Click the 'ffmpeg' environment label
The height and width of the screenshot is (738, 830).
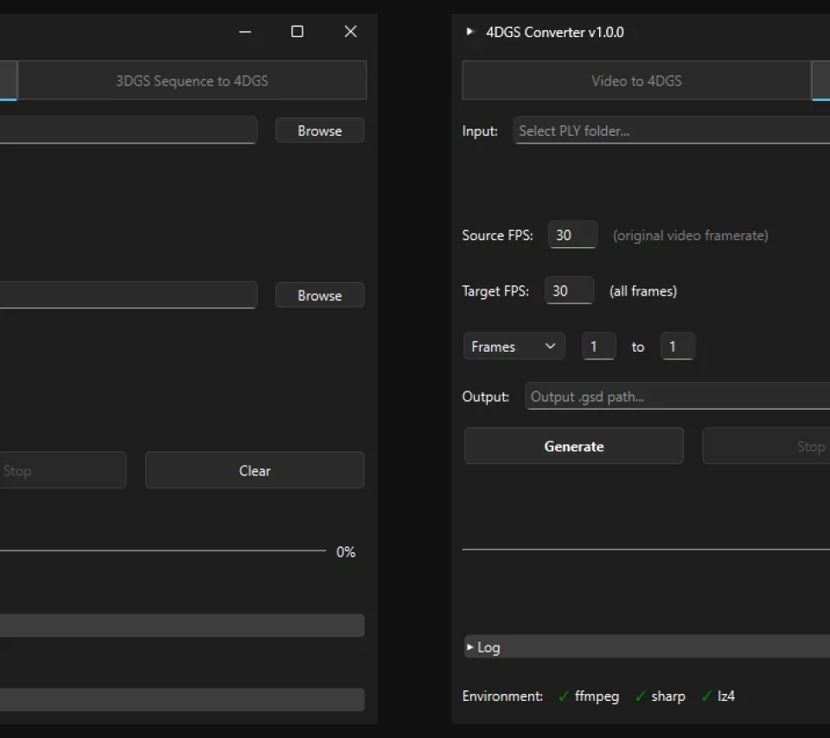point(597,697)
